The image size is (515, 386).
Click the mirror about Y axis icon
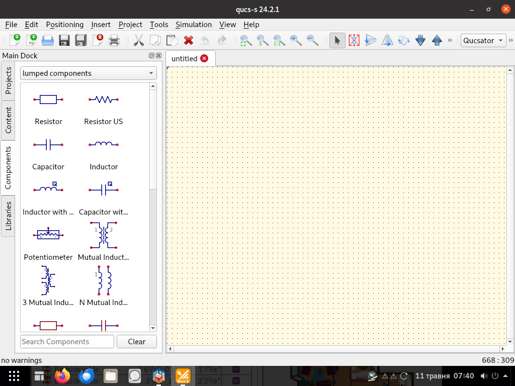tap(387, 40)
